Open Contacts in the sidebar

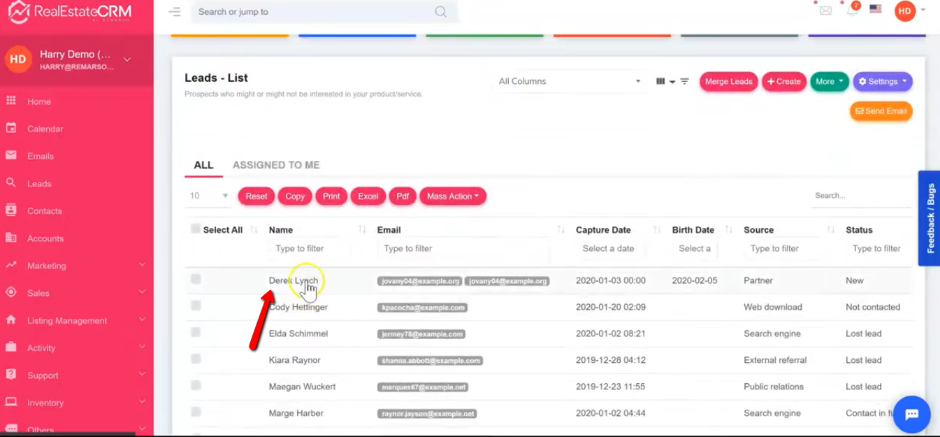[x=45, y=211]
